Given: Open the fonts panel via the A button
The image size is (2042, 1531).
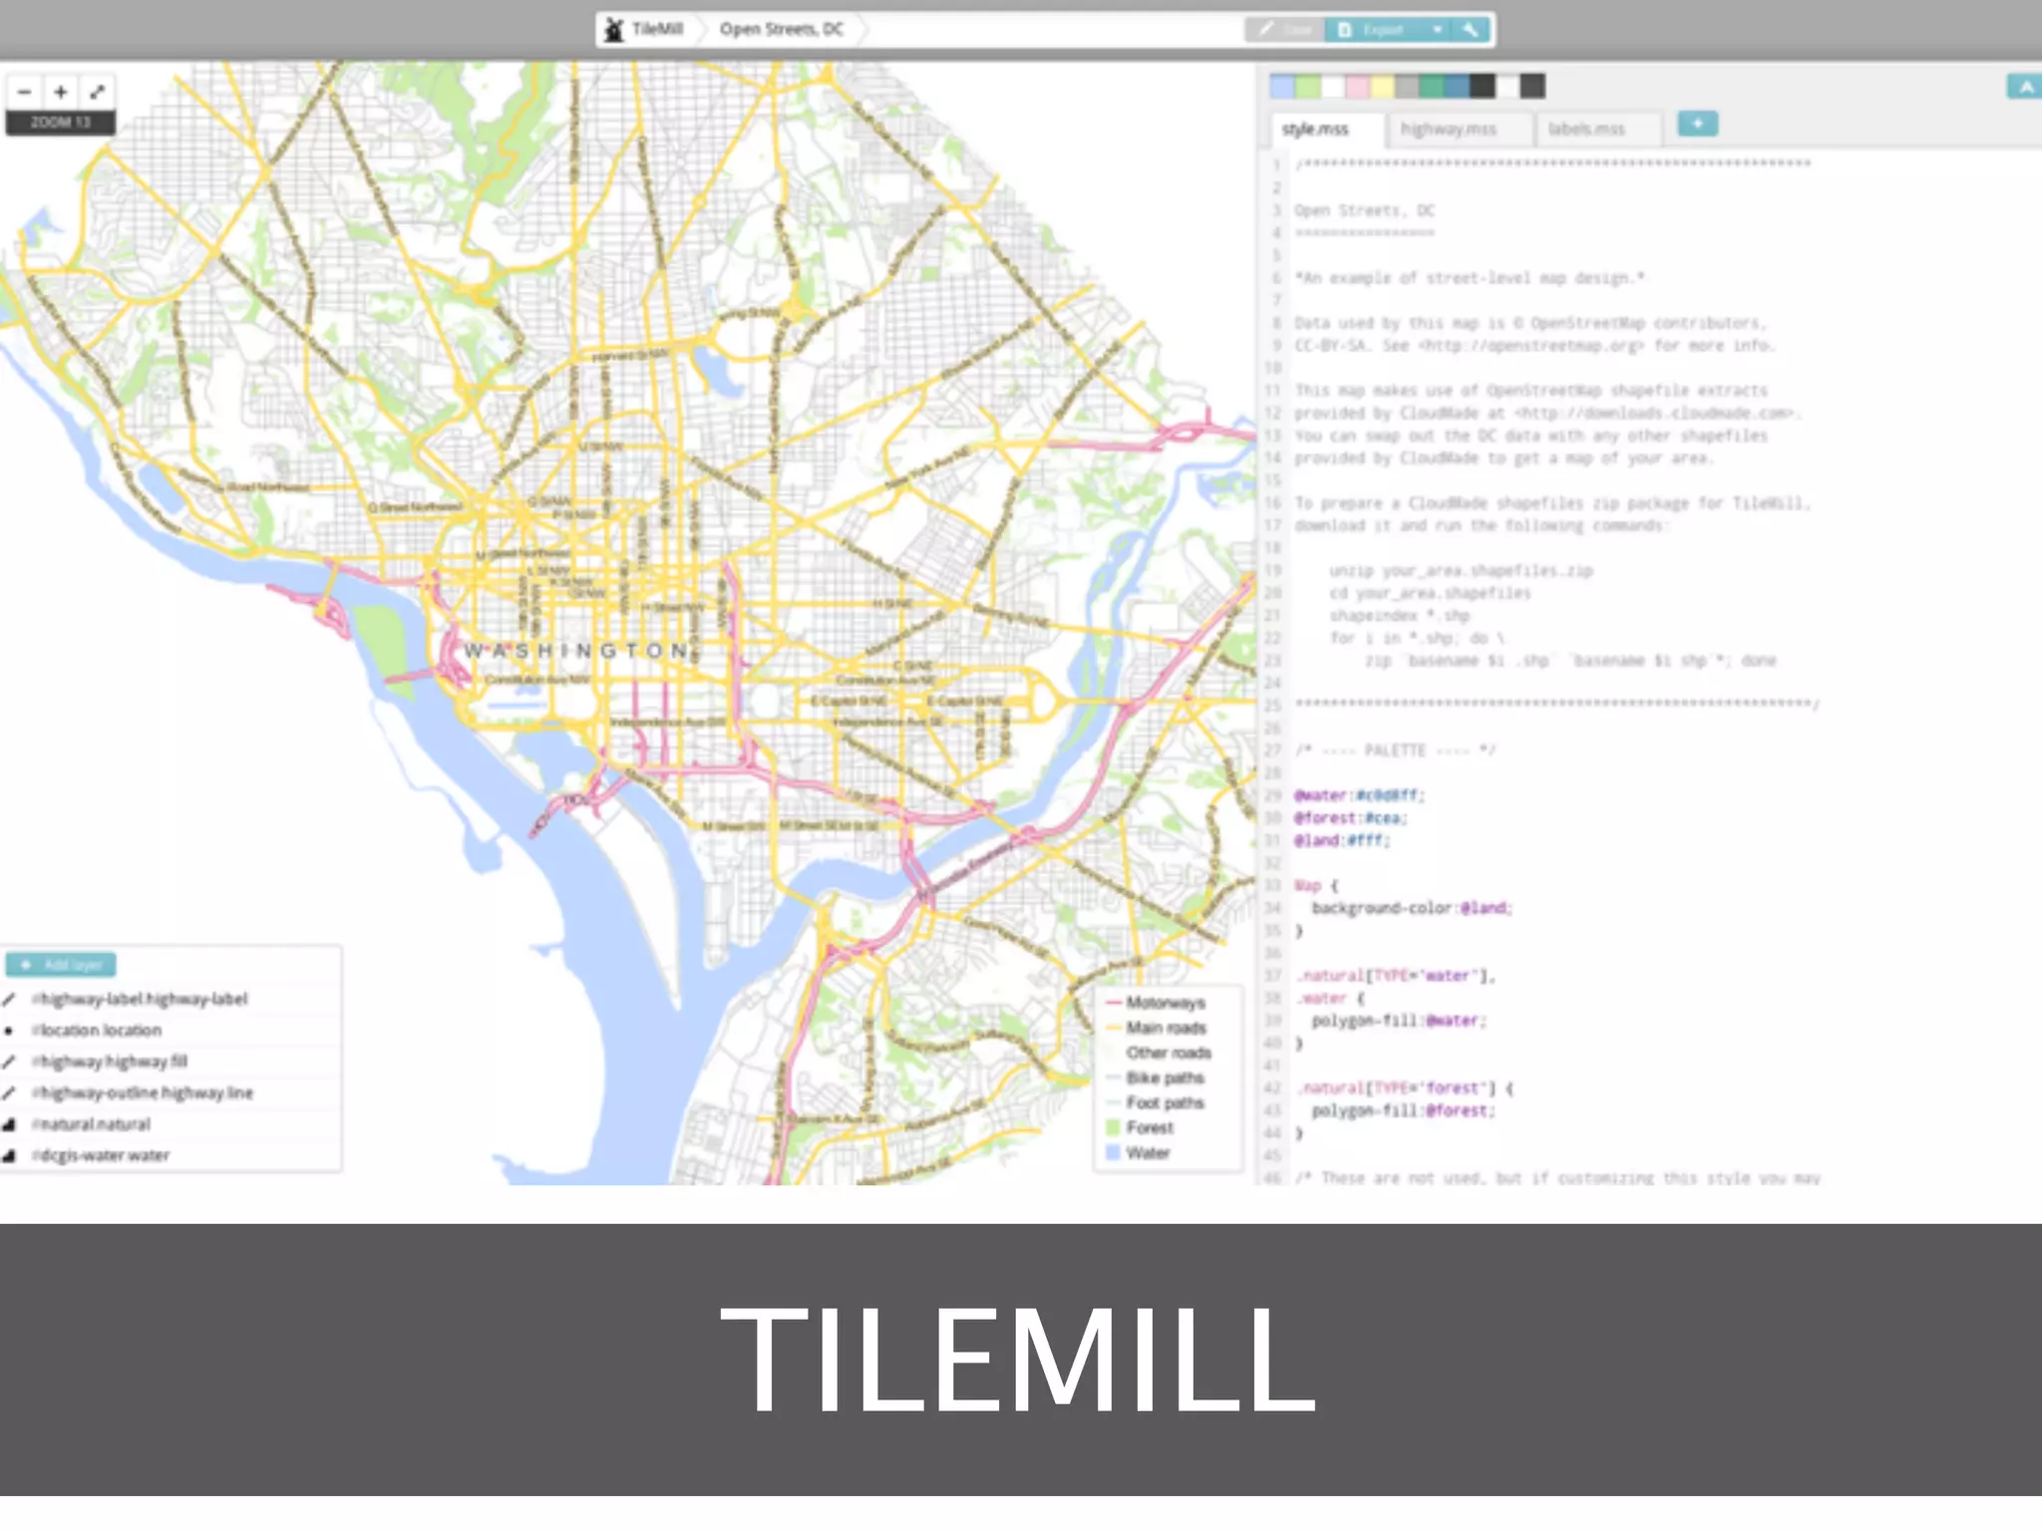Looking at the screenshot, I should click(2024, 87).
